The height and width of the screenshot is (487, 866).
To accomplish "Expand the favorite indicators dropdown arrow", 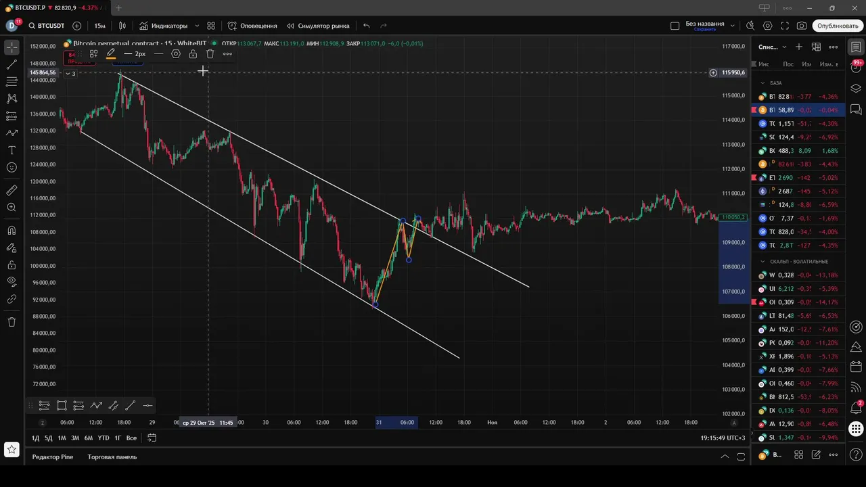I will [x=197, y=26].
